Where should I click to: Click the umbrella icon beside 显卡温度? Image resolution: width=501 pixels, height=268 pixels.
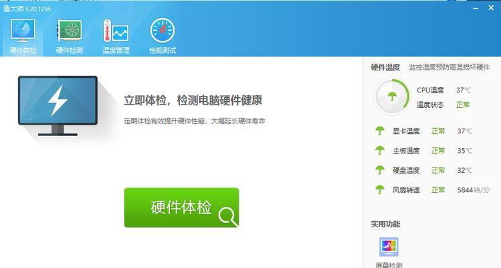click(x=379, y=131)
